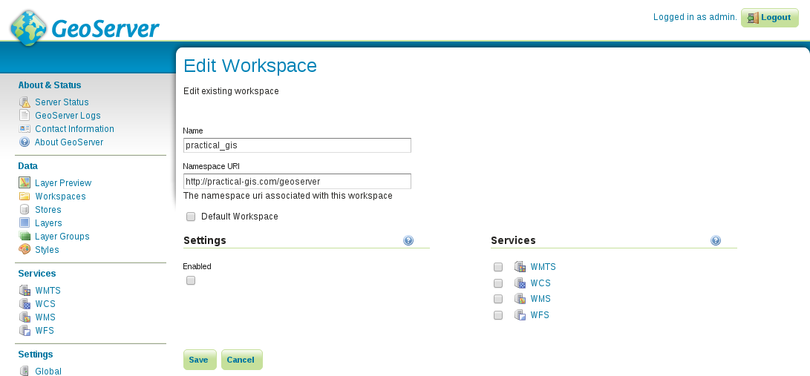810x376 pixels.
Task: Click the WFS icon in sidebar Services
Action: (x=25, y=331)
